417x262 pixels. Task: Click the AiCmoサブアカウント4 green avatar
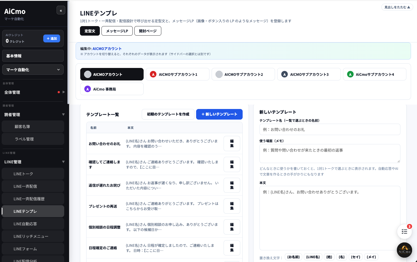350,74
